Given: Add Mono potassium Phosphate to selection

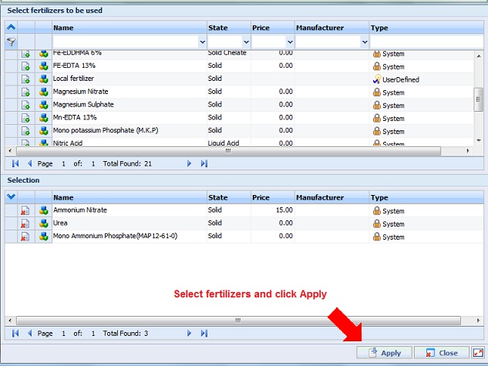Looking at the screenshot, I should tap(26, 131).
